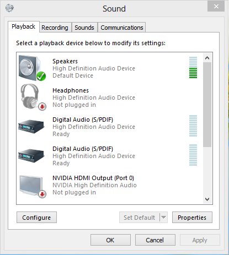This screenshot has width=229, height=255.
Task: Click the Configure button
Action: pyautogui.click(x=36, y=218)
